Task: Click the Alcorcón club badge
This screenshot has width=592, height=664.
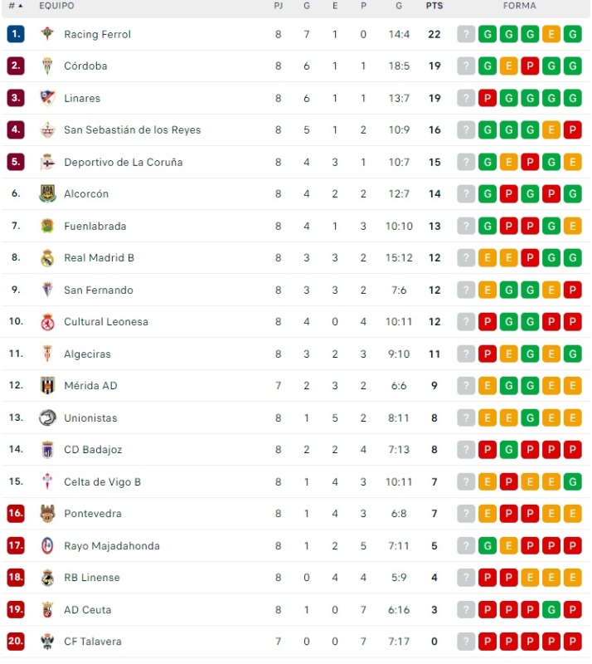Action: [x=47, y=193]
